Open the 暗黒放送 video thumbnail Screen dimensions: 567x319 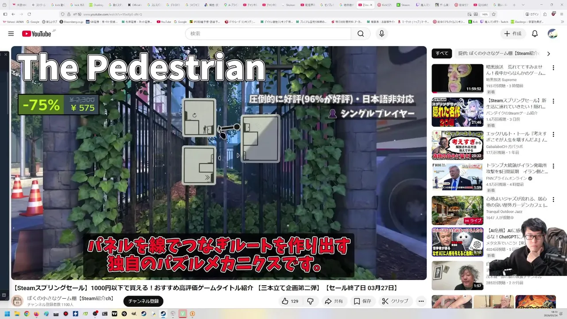458,78
